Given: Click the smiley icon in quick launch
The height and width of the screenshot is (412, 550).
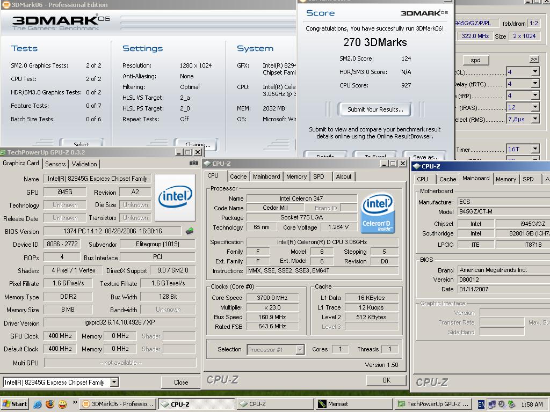Looking at the screenshot, I should pyautogui.click(x=62, y=404).
